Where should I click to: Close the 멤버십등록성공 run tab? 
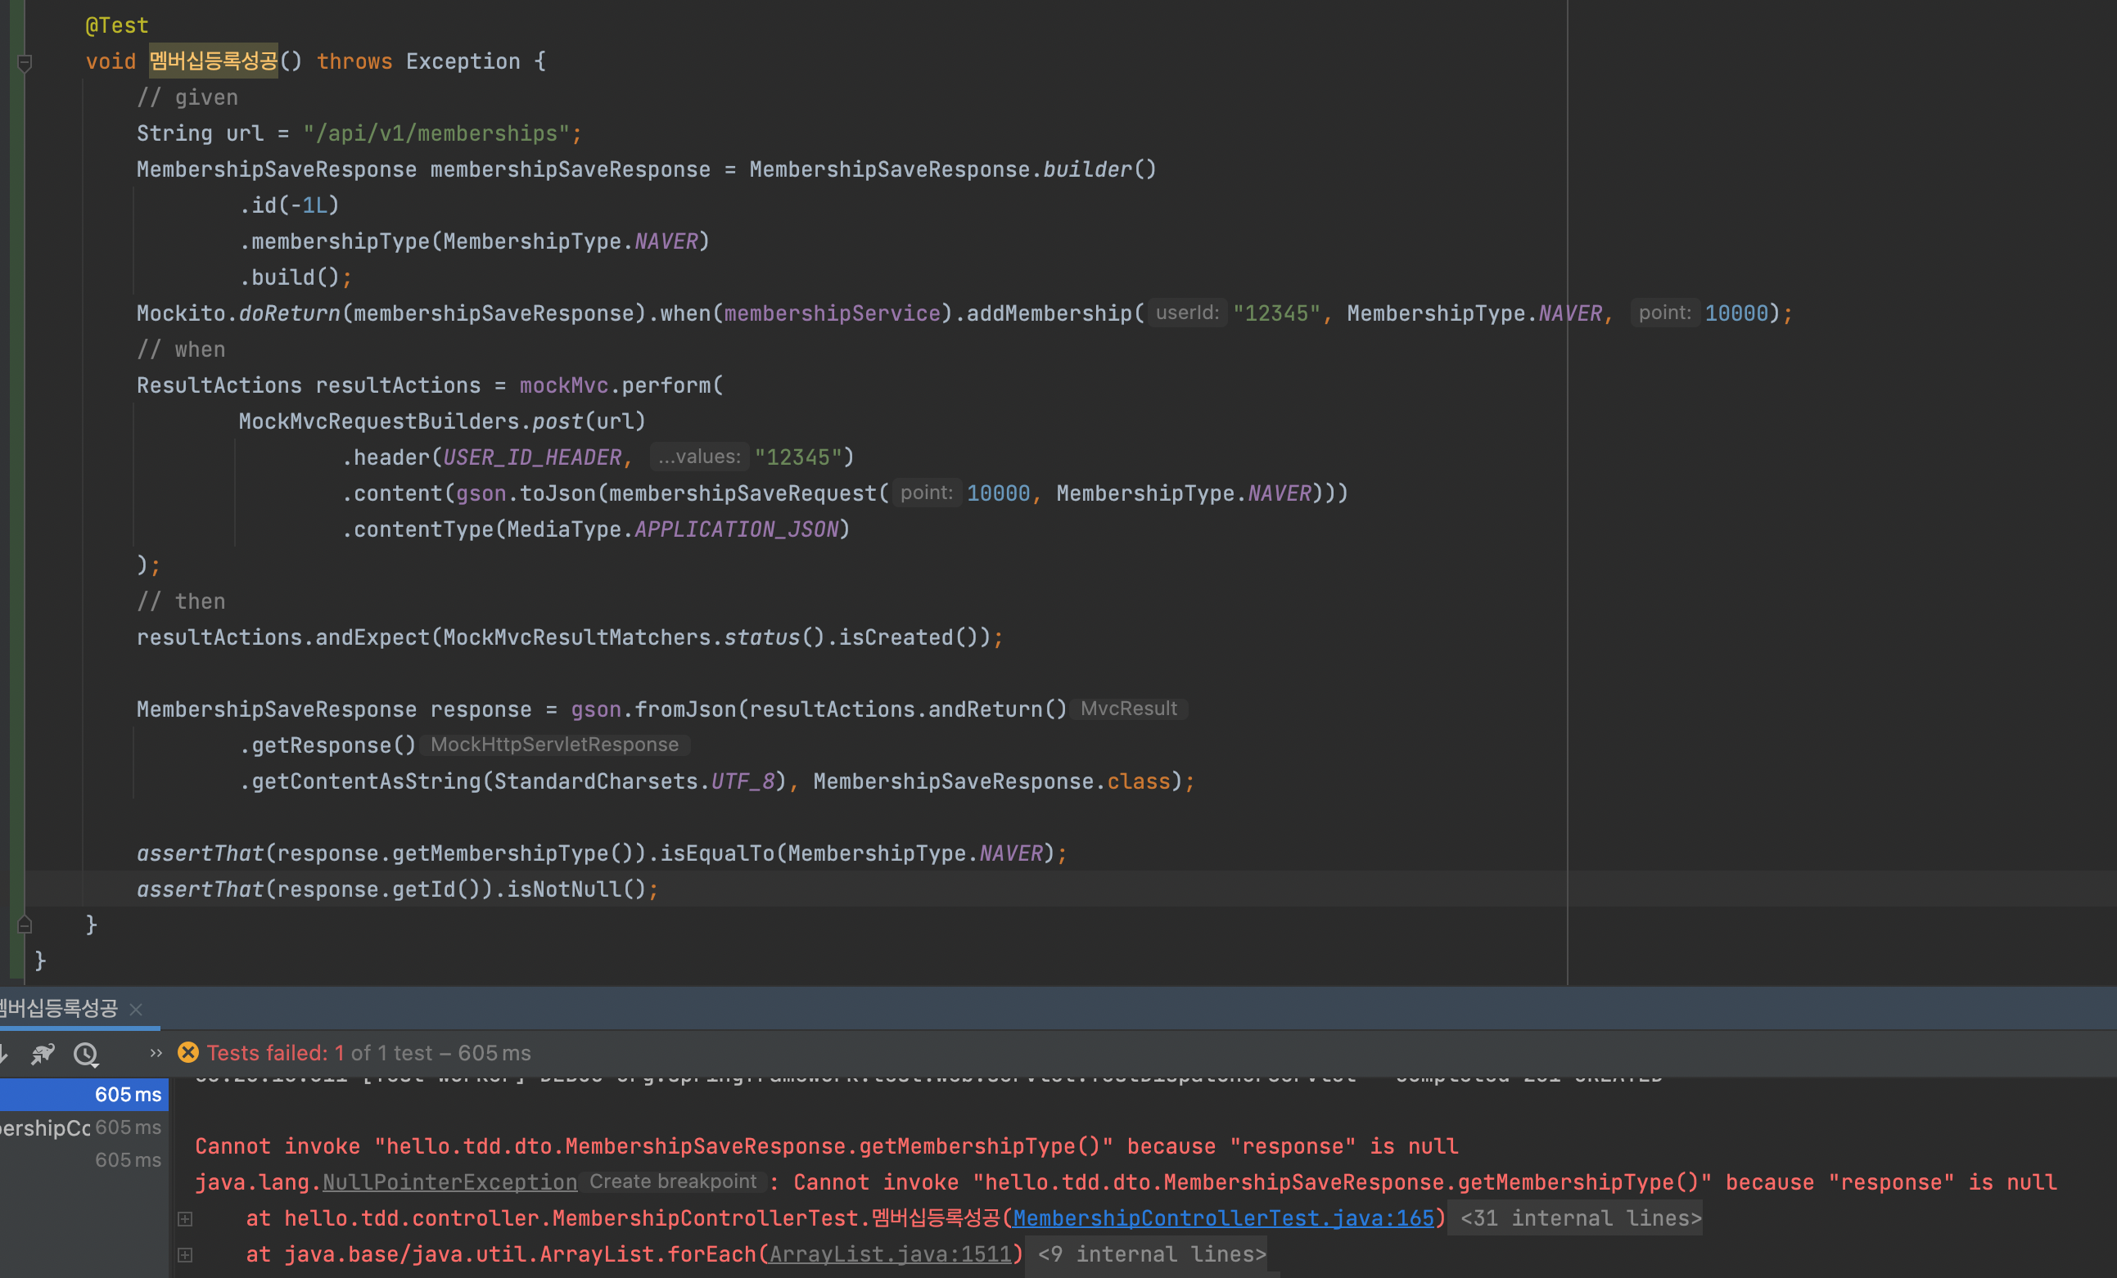pos(136,1009)
